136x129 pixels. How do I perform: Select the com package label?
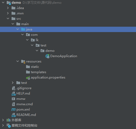34,35
